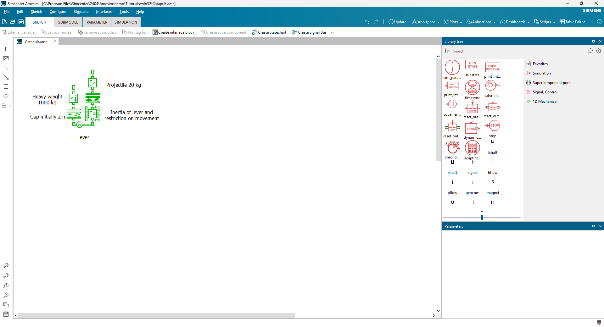Open the Plots dropdown
Screen dimensions: 604x327
click(453, 22)
